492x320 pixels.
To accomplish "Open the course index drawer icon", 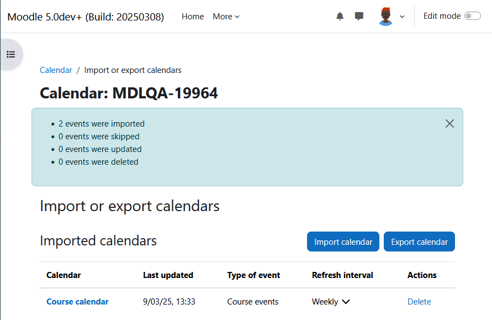I will click(x=11, y=54).
